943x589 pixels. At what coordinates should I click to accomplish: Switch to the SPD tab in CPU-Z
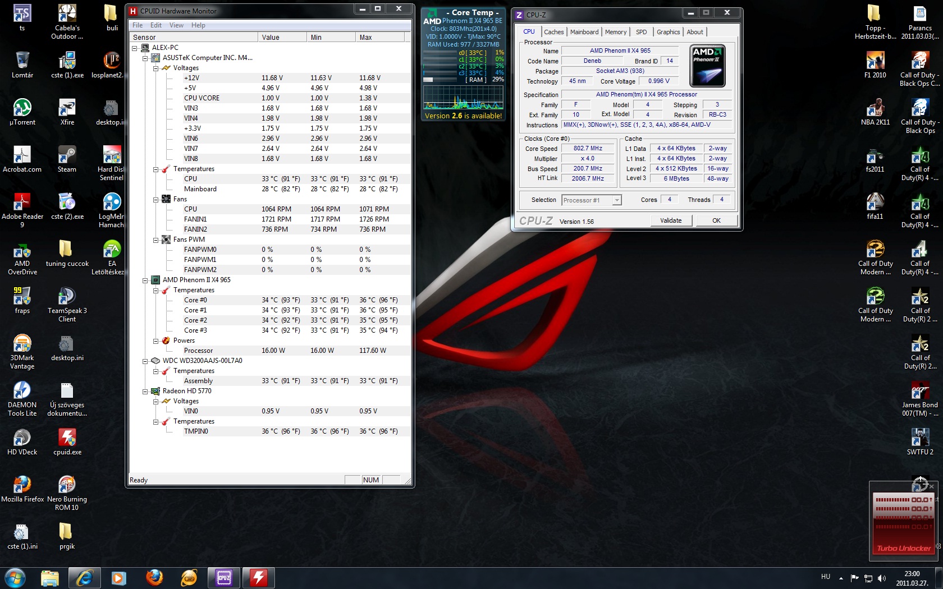(x=642, y=32)
